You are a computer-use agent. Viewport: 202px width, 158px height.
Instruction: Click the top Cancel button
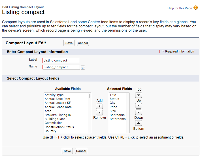[x=83, y=43]
